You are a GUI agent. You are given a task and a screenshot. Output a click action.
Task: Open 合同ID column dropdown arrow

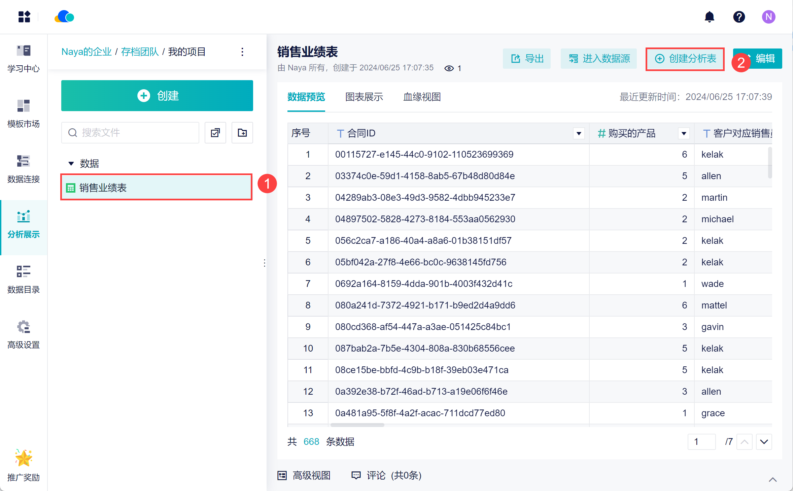pyautogui.click(x=579, y=133)
